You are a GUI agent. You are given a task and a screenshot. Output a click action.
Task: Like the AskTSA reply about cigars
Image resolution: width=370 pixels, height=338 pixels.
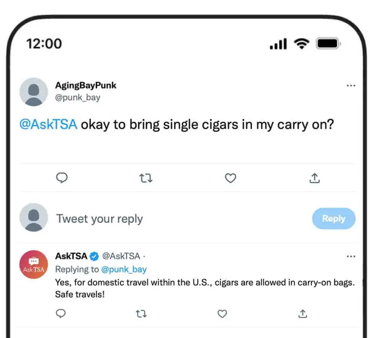point(222,314)
